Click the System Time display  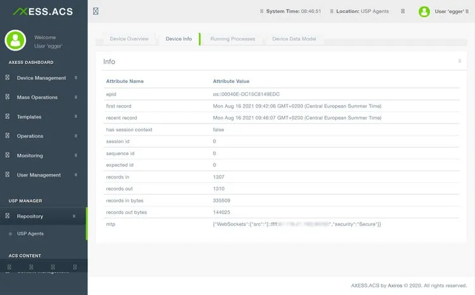click(293, 11)
